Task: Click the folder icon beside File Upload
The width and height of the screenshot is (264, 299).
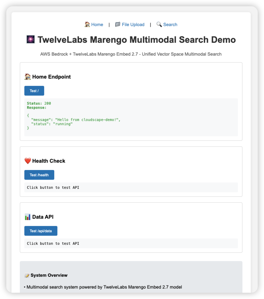Action: pos(118,24)
